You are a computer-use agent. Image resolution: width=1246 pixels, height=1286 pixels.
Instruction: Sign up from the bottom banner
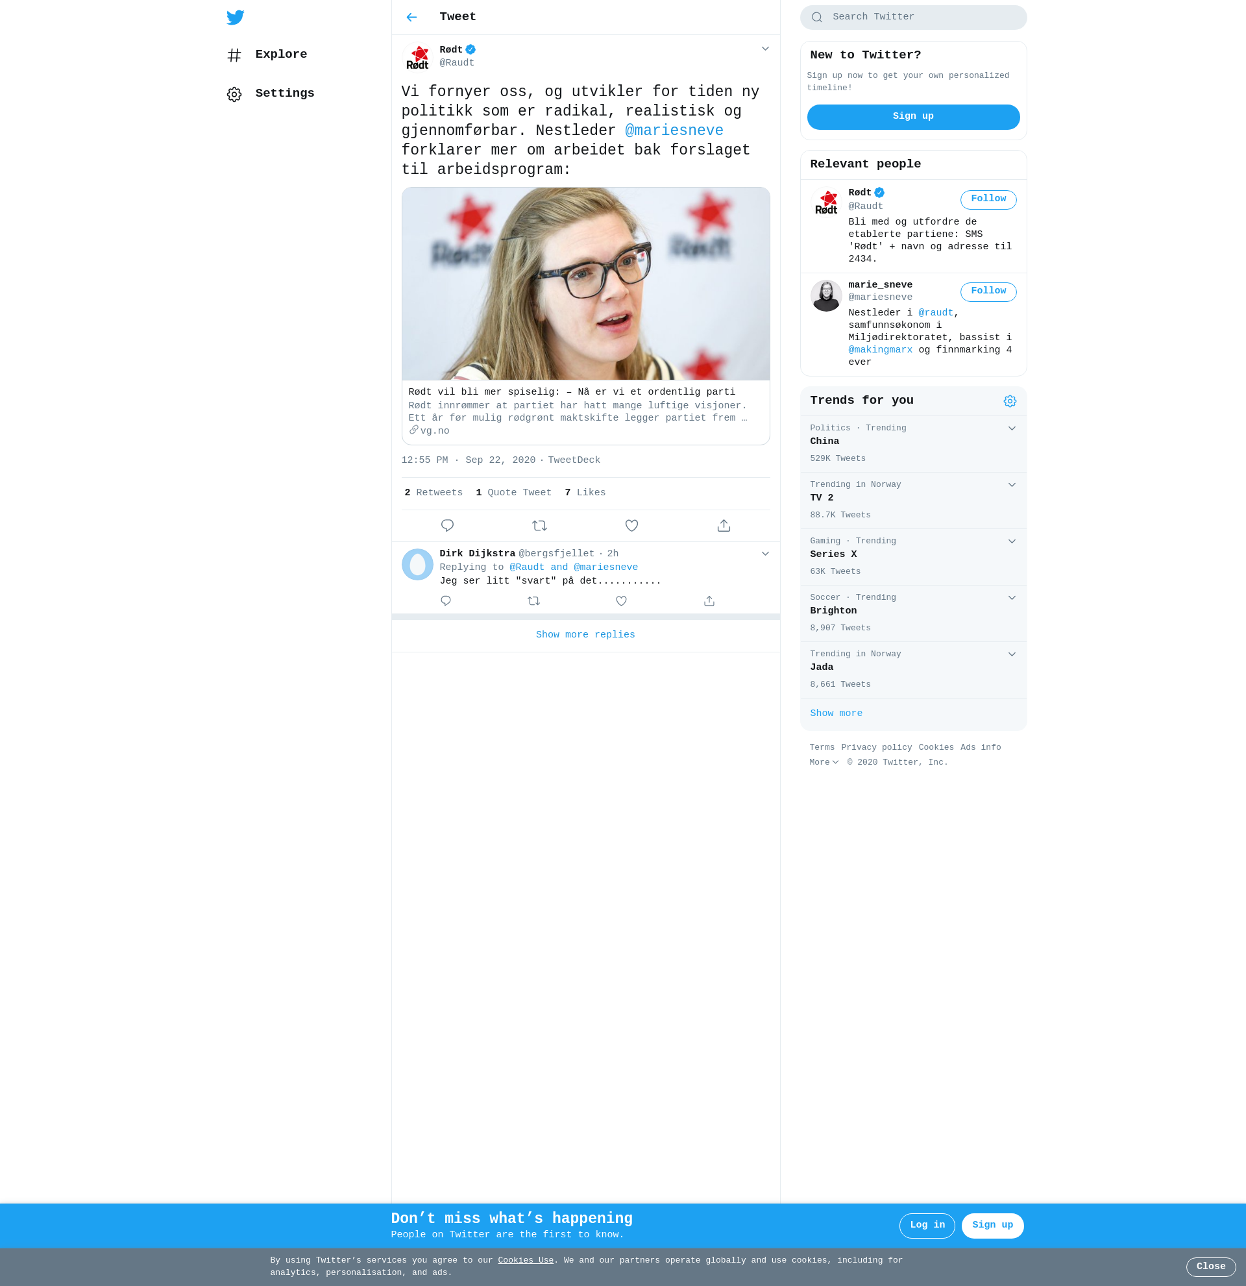pos(992,1226)
